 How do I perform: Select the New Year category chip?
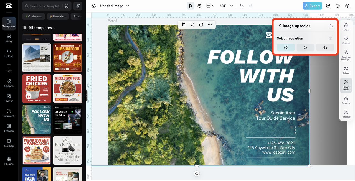coord(58,16)
